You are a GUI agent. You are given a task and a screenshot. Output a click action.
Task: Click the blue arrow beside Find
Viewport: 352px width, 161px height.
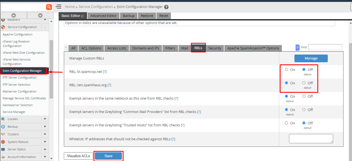click(x=297, y=47)
